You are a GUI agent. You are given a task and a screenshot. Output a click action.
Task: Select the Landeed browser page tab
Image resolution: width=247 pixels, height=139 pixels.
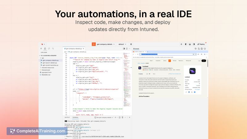[x=140, y=52]
